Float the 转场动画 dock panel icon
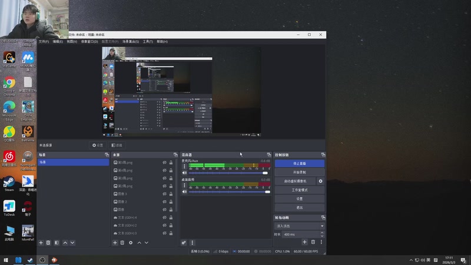The height and width of the screenshot is (265, 471). [323, 217]
